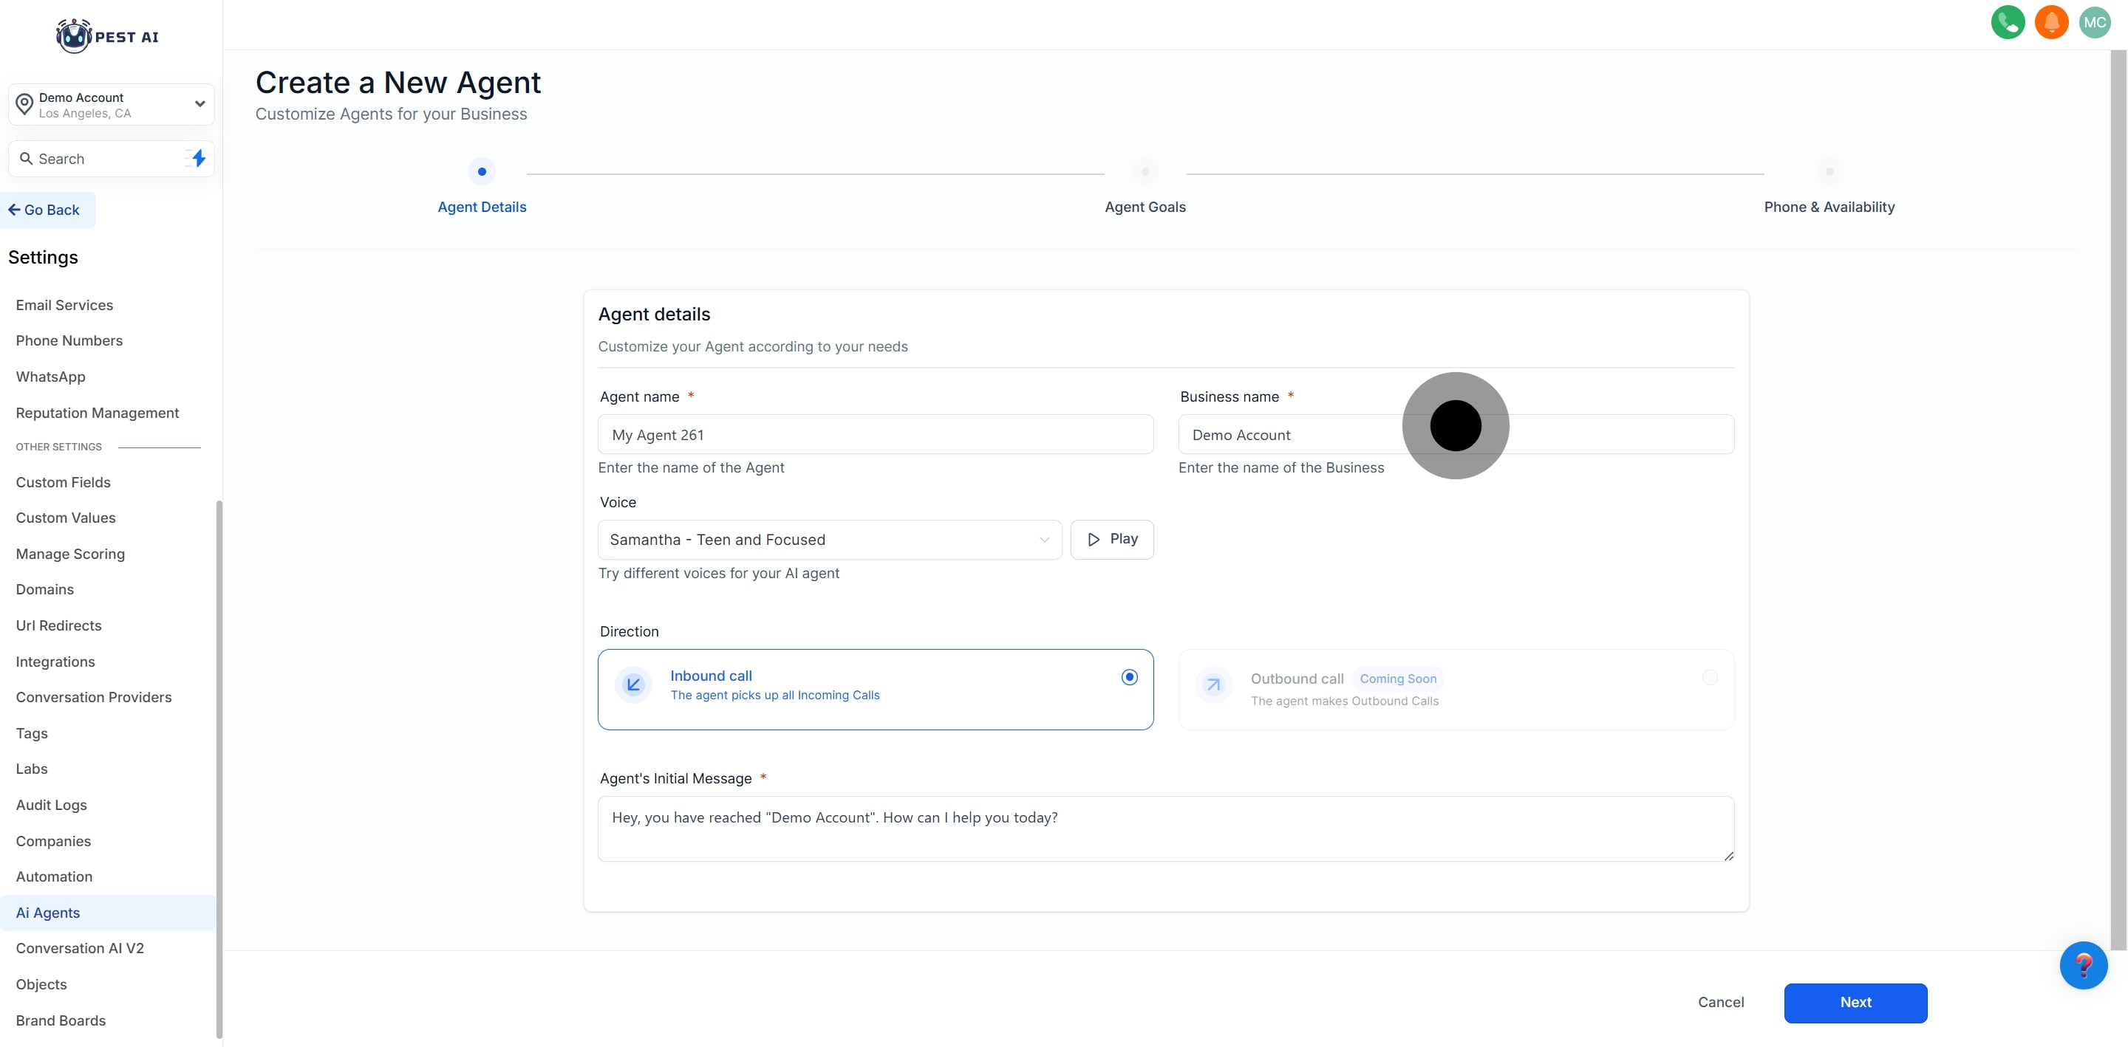Open Ai Agents in settings sidebar
2128x1047 pixels.
[x=48, y=913]
